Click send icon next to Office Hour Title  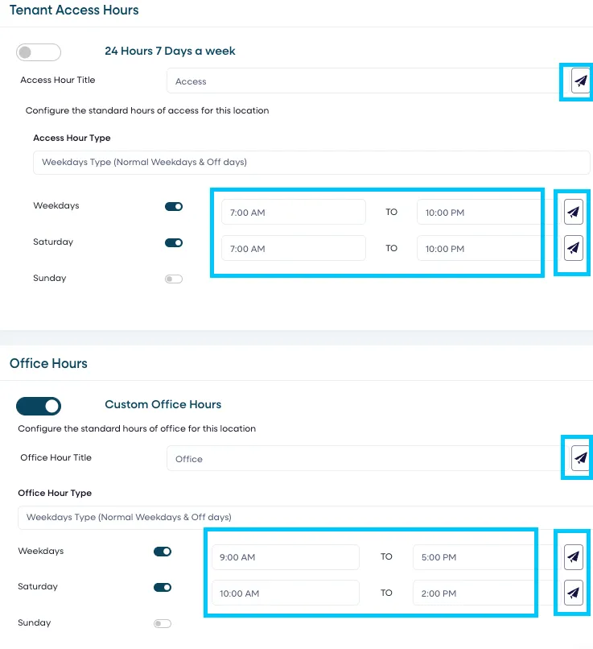[x=581, y=458]
